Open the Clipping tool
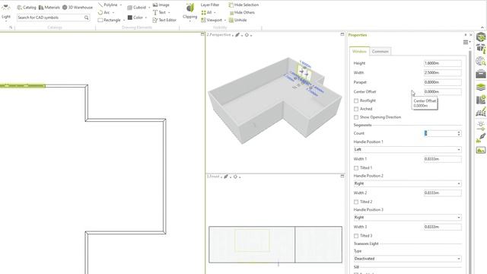The image size is (487, 274). [189, 11]
